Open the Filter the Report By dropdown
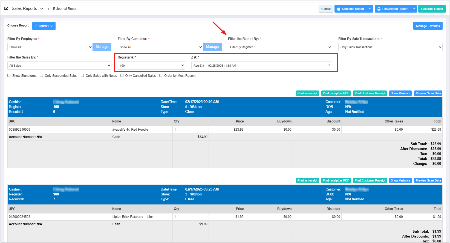The width and height of the screenshot is (450, 243). [x=280, y=47]
